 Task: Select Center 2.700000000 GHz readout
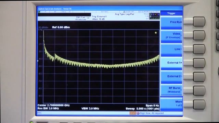click(x=54, y=105)
